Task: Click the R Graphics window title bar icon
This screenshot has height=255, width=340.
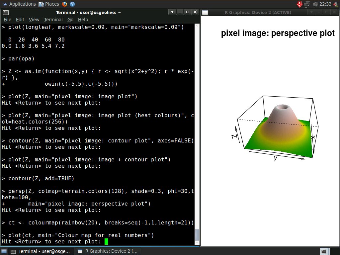Action: (205, 12)
